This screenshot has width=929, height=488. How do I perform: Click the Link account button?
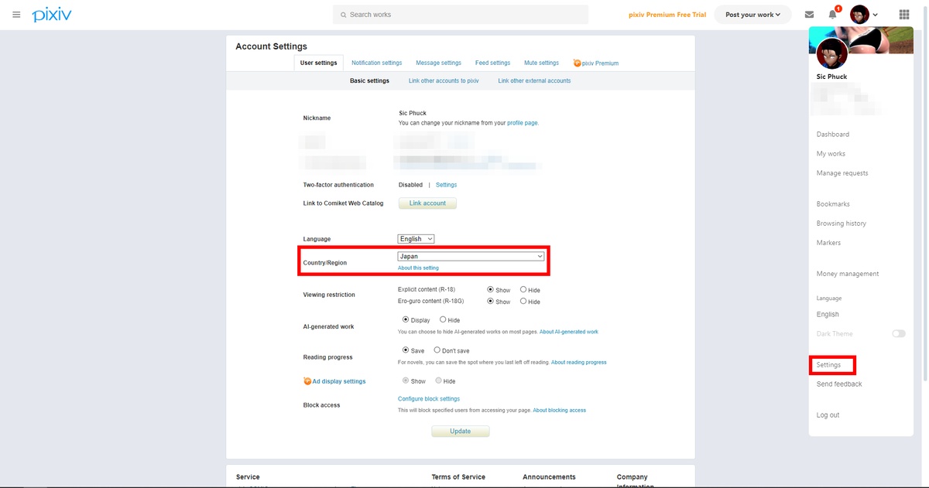tap(427, 203)
